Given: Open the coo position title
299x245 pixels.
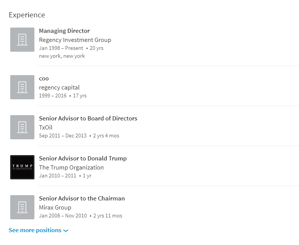Looking at the screenshot, I should click(44, 79).
